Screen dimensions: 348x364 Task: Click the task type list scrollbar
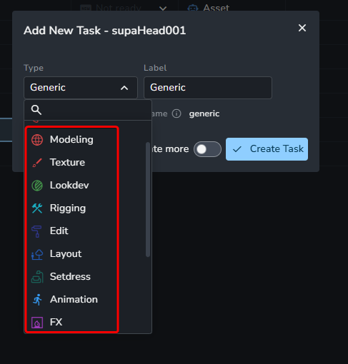[148, 199]
